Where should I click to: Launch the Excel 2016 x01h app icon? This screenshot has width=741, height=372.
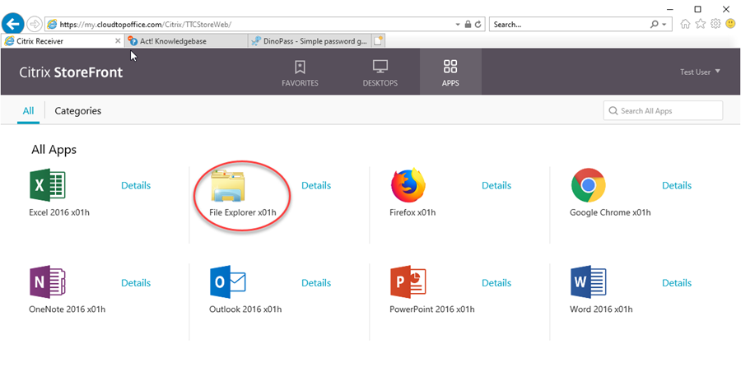pos(47,185)
